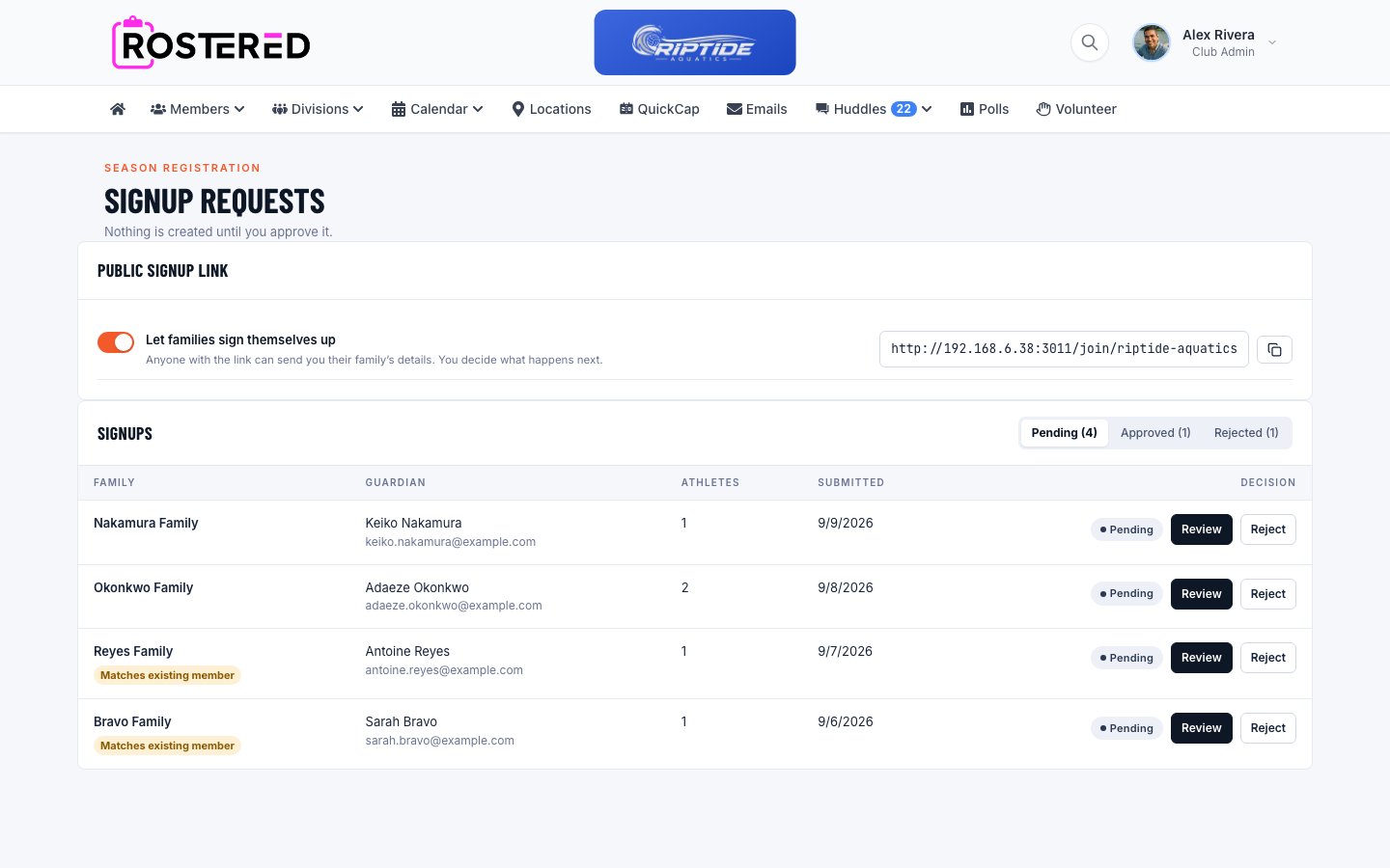
Task: Click the public signup URL field
Action: pyautogui.click(x=1064, y=349)
